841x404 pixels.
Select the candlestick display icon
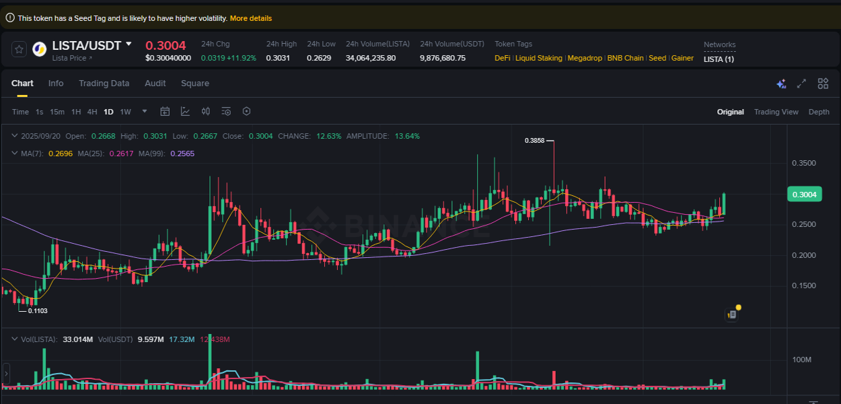pos(206,111)
